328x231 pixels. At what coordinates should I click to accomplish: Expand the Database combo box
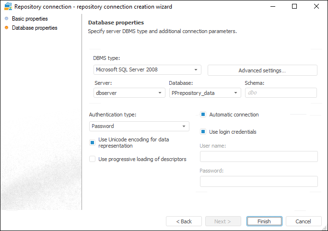point(236,93)
